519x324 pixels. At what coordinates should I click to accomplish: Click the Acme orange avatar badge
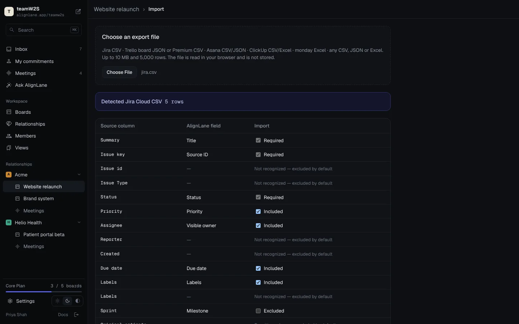point(9,175)
